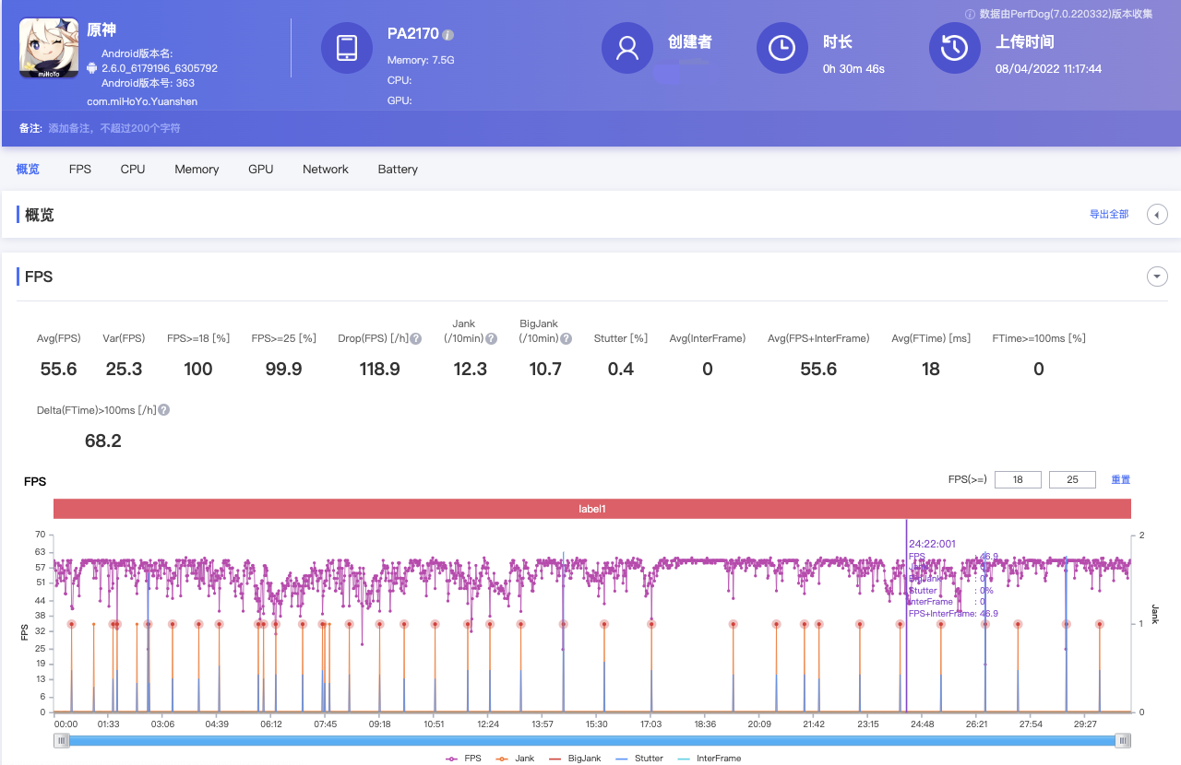Click the 重置 reset link
1181x765 pixels.
click(x=1120, y=479)
